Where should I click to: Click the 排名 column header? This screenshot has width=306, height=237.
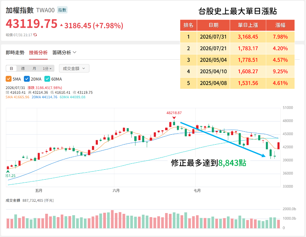(188, 25)
